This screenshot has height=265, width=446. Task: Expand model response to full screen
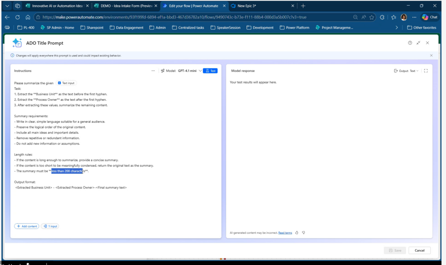click(426, 71)
